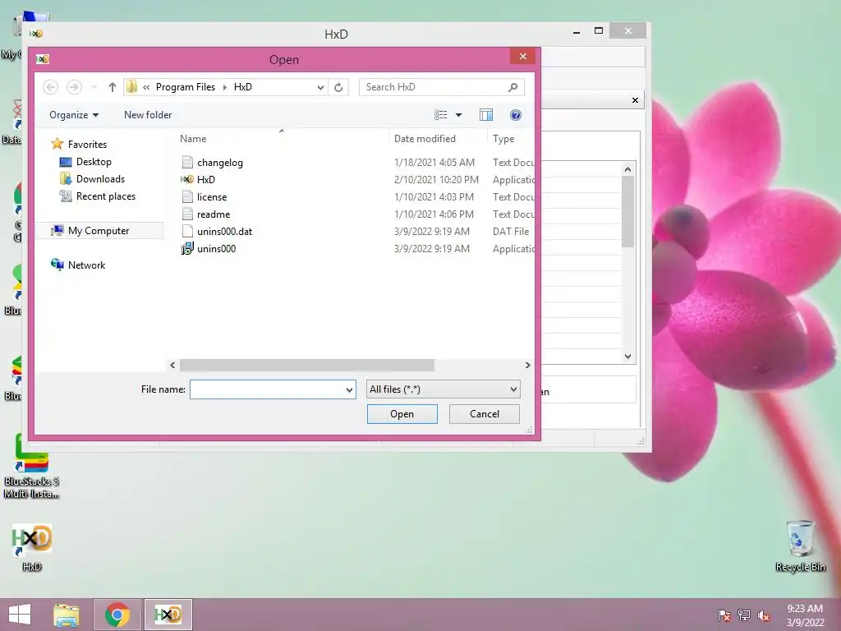The width and height of the screenshot is (841, 631).
Task: Select Network in navigation pane
Action: click(x=86, y=265)
